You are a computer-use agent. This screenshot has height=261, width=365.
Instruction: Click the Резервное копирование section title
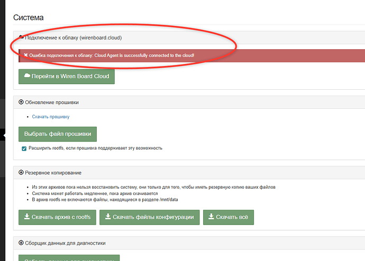coord(53,173)
